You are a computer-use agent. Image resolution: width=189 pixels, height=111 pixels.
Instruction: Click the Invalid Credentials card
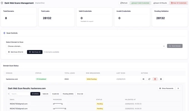point(132,17)
